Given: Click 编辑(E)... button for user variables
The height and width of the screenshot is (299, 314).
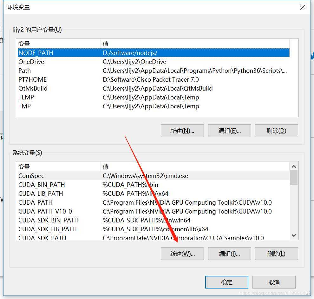Looking at the screenshot, I should pyautogui.click(x=230, y=131).
